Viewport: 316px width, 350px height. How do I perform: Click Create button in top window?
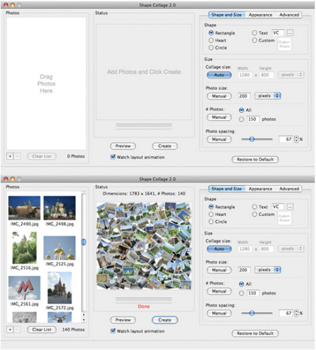(165, 146)
